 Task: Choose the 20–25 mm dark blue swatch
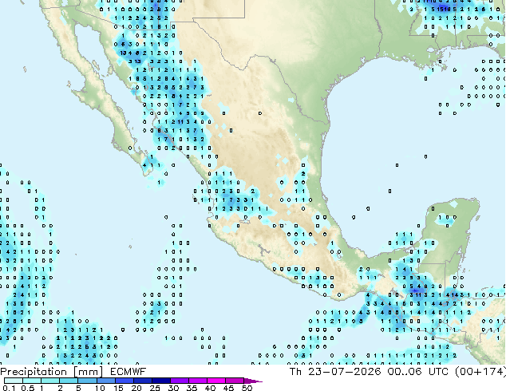142,381
